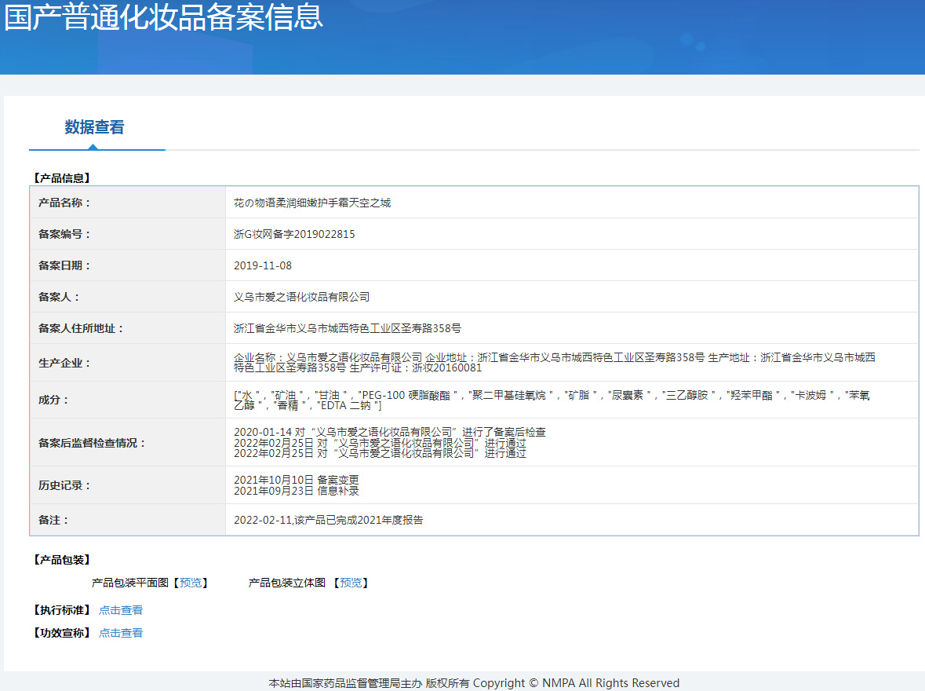The height and width of the screenshot is (691, 925).
Task: Open 功效宣称 点击查看 link
Action: pyautogui.click(x=121, y=633)
